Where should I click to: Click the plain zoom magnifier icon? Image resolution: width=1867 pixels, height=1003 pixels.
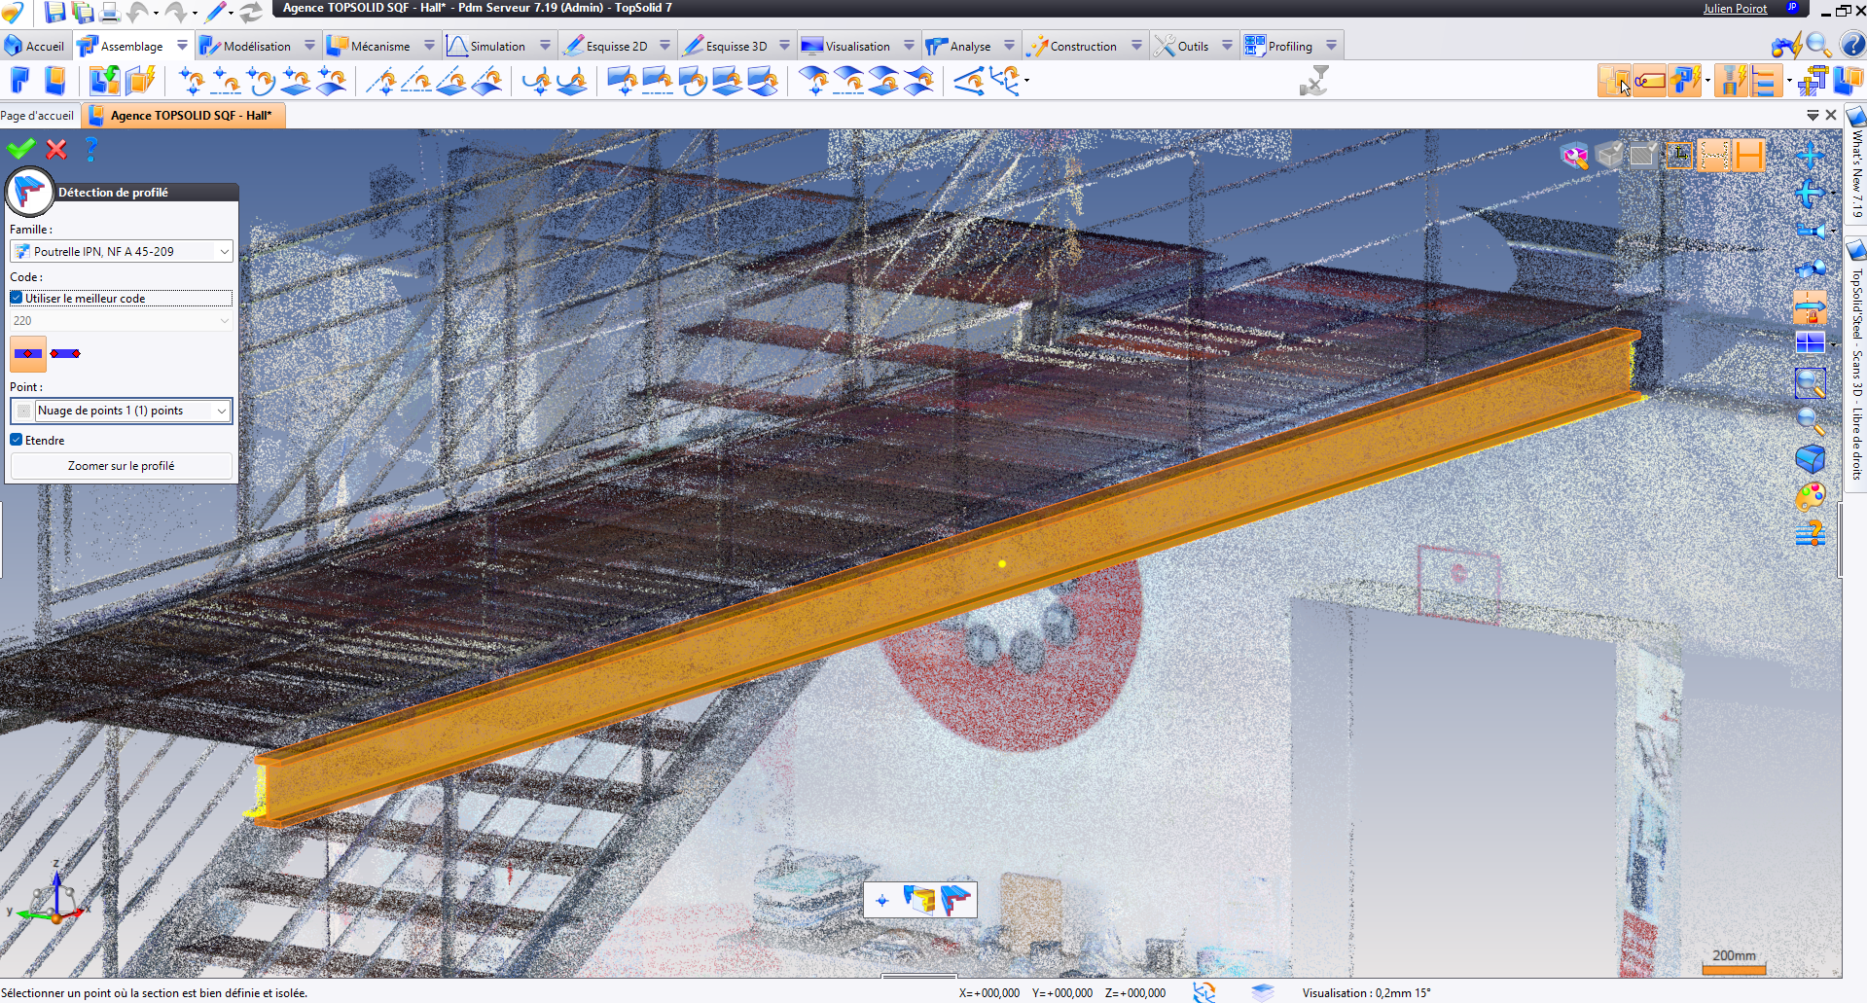(x=1810, y=421)
